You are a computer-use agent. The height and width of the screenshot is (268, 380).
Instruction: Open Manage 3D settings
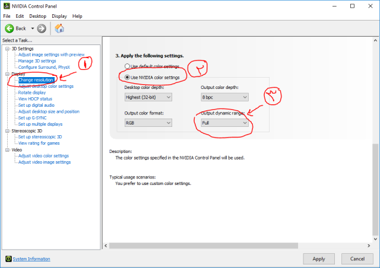[x=37, y=61]
